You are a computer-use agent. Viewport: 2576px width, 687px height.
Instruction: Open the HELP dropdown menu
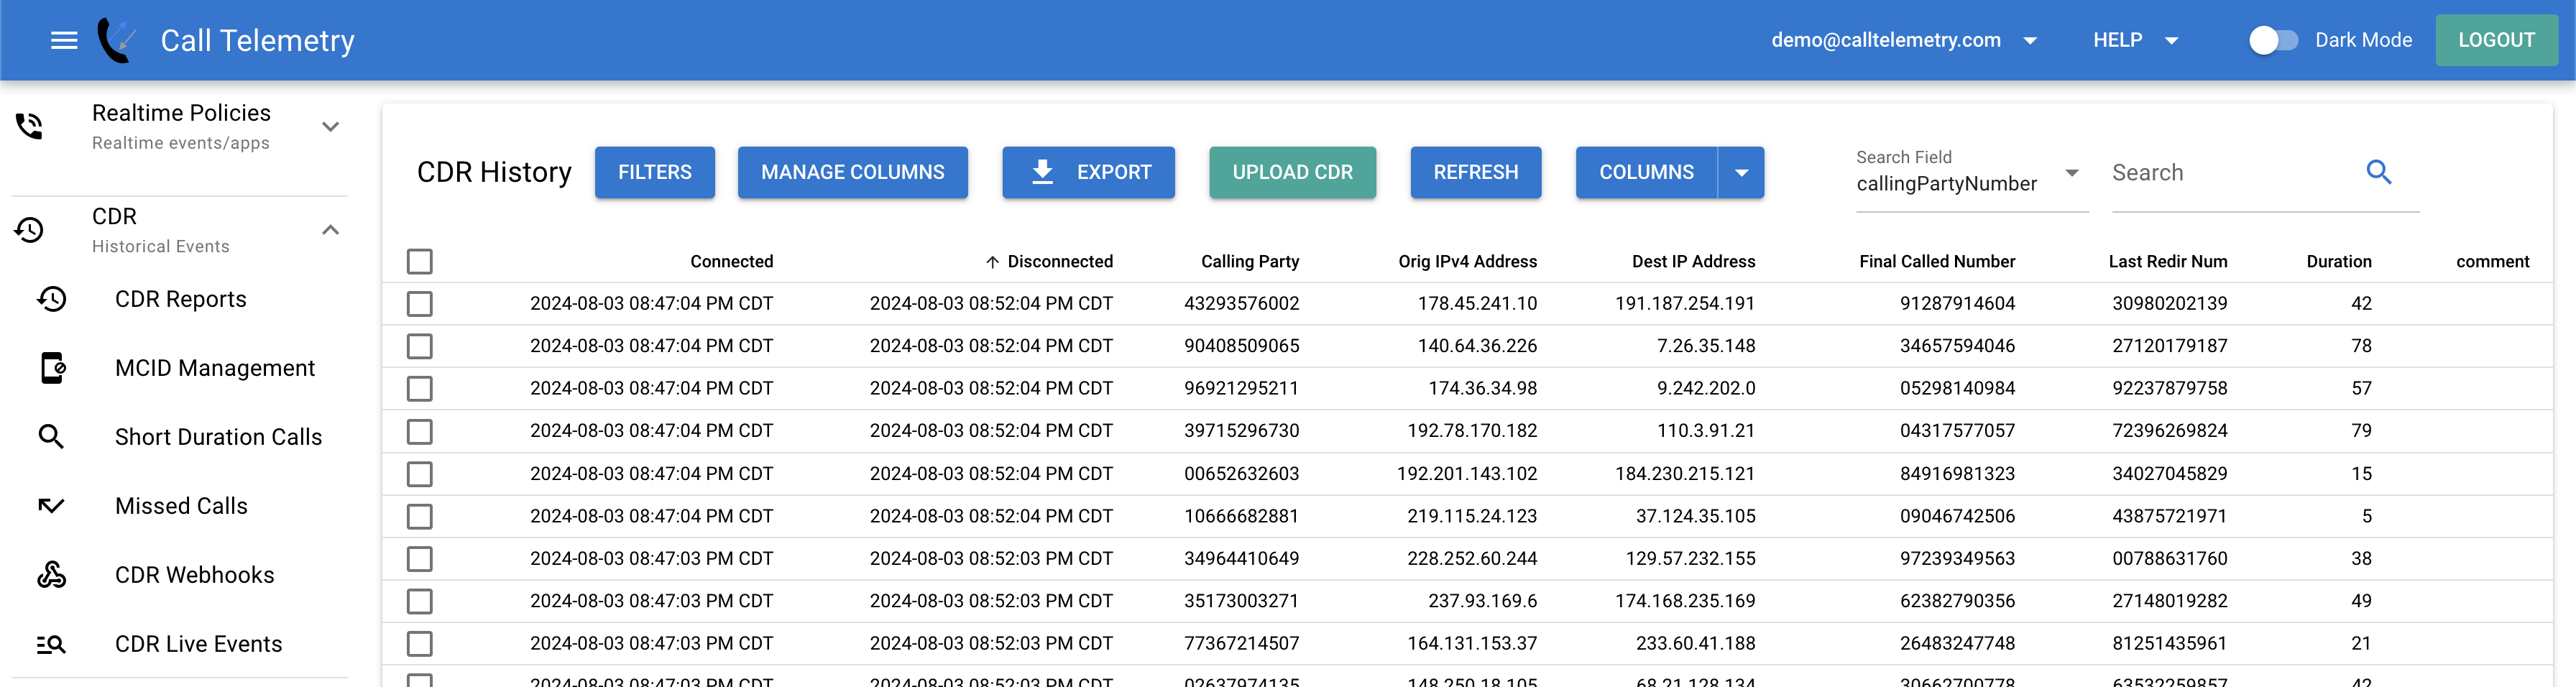[x=2136, y=40]
